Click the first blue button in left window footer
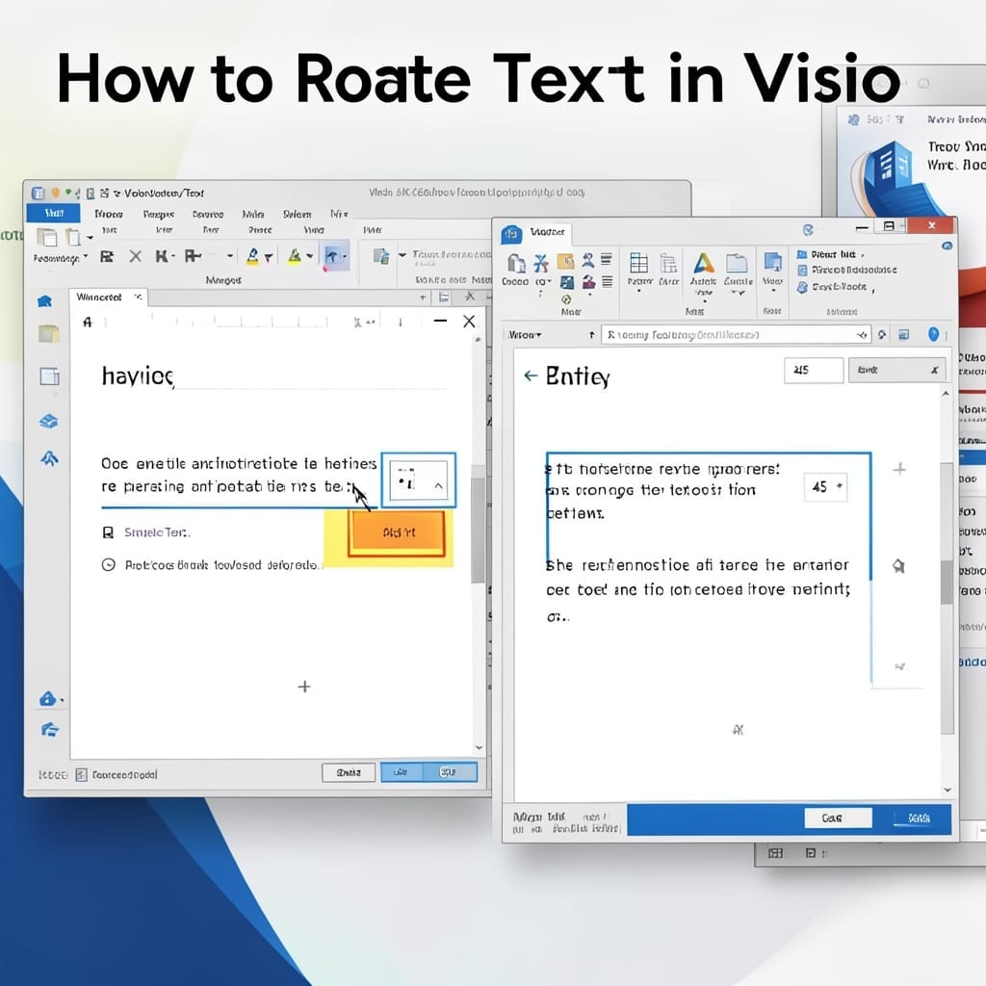986x986 pixels. point(401,772)
